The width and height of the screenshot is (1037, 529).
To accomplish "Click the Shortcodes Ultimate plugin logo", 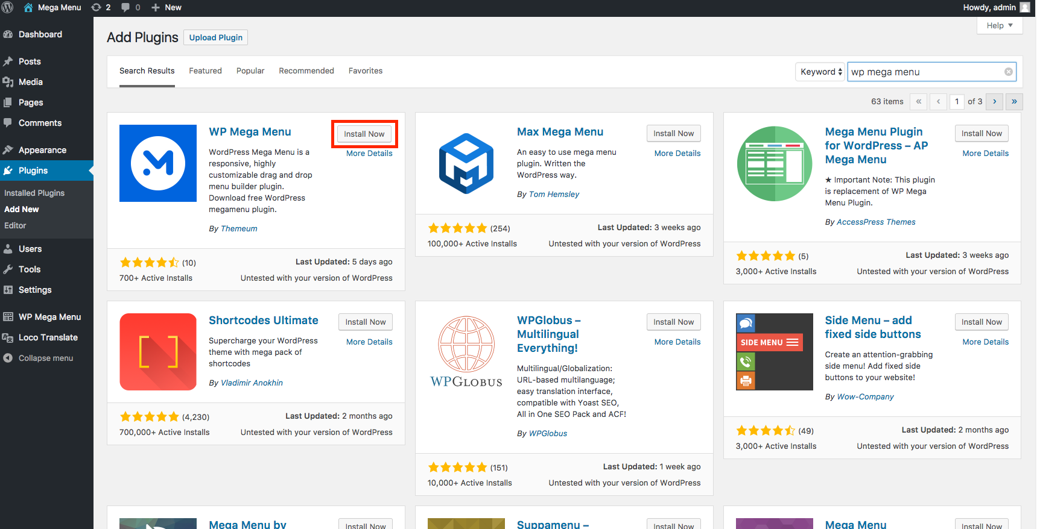I will pos(158,352).
